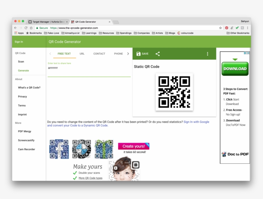Close the QR Code Generator browser tab
The image size is (263, 199).
[x=109, y=22]
